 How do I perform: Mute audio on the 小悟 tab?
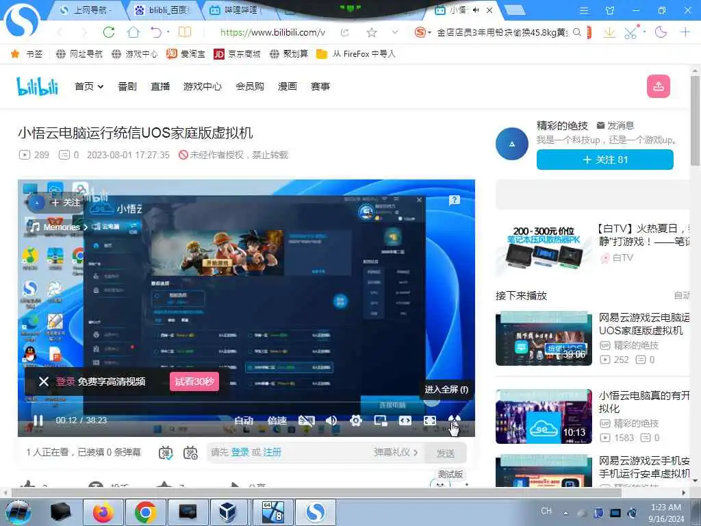coord(476,10)
